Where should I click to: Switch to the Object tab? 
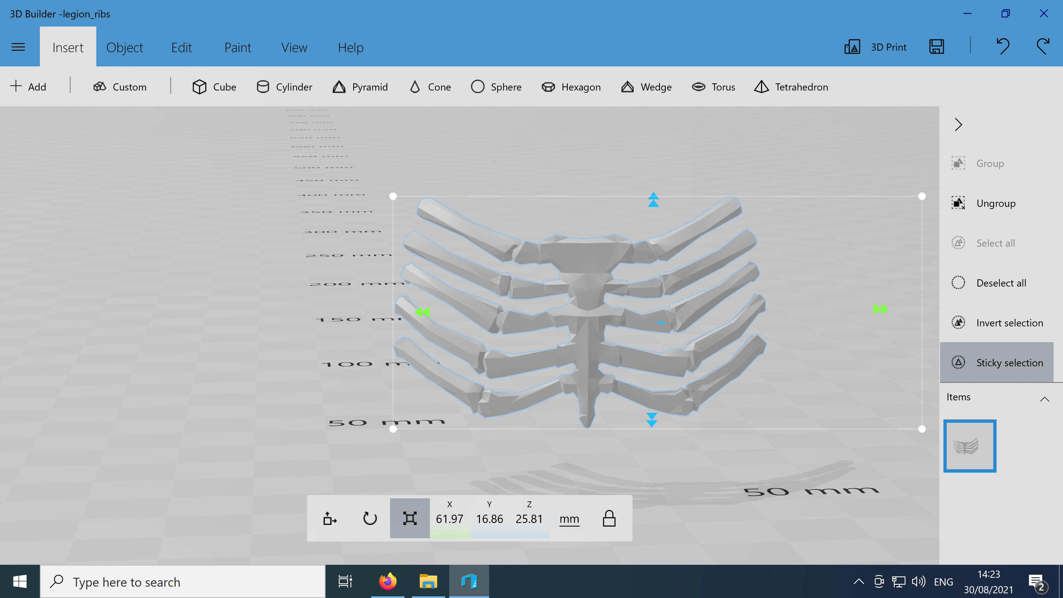click(125, 47)
